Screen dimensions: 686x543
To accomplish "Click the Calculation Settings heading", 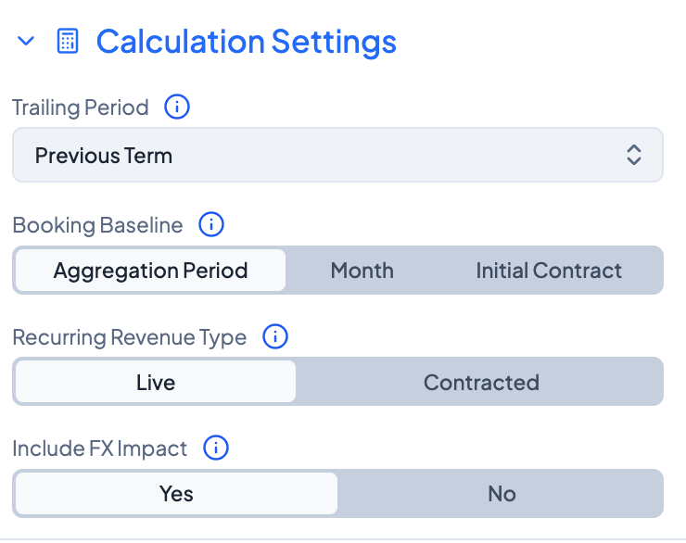I will pos(246,42).
